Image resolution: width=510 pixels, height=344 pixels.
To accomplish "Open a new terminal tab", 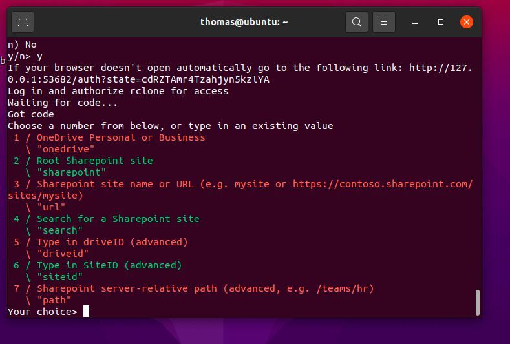I will click(23, 22).
